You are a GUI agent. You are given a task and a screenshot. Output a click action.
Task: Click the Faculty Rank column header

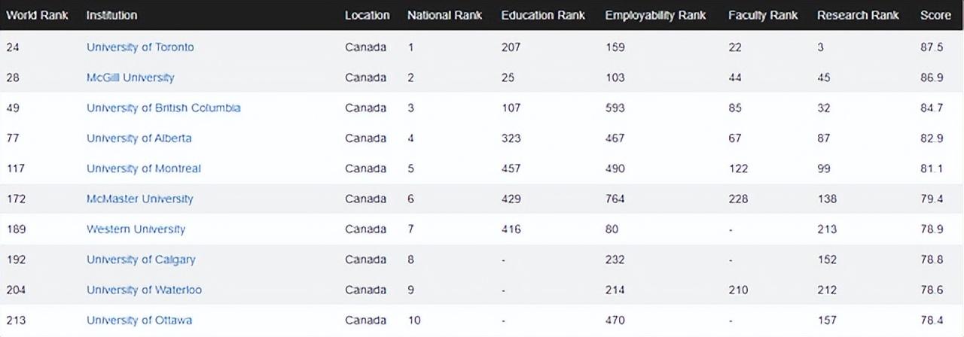pos(762,15)
